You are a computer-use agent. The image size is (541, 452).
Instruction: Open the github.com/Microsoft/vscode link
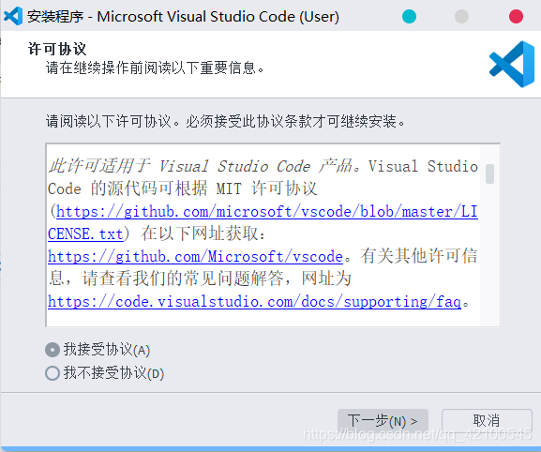pyautogui.click(x=195, y=257)
